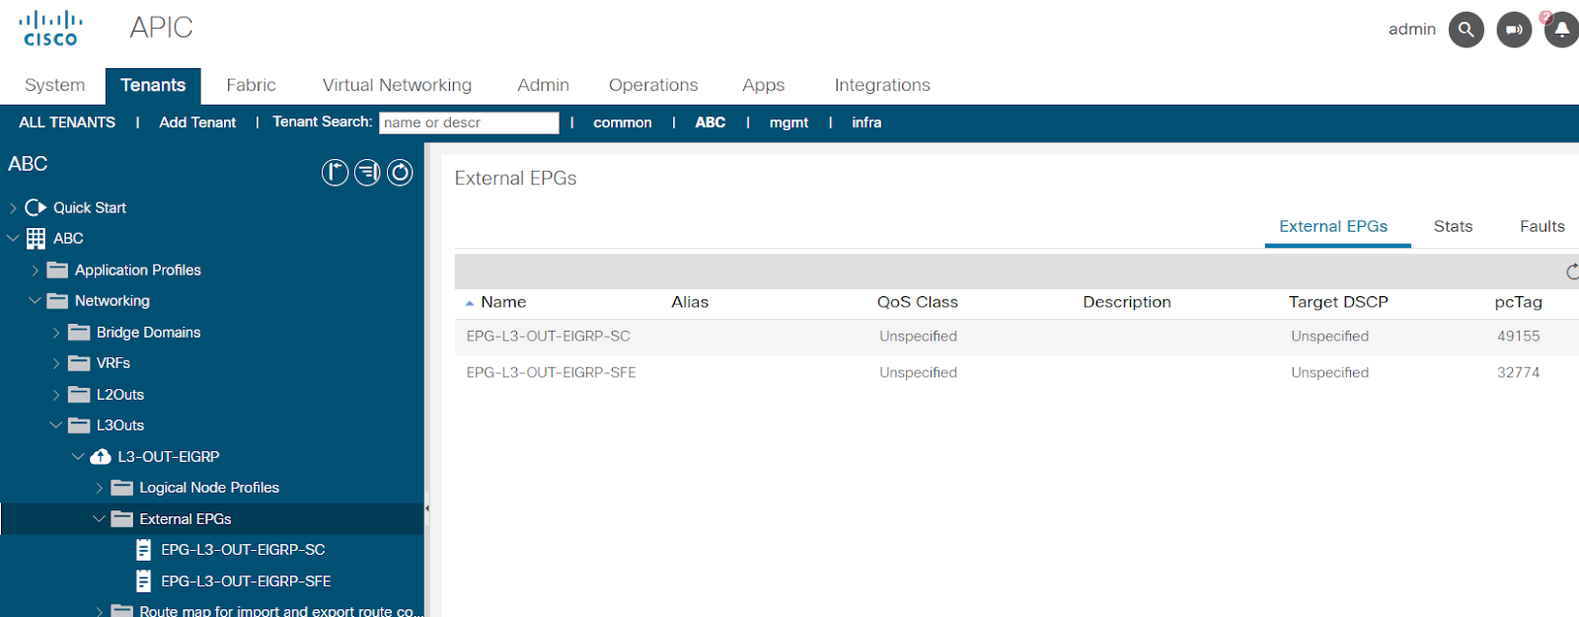This screenshot has height=617, width=1579.
Task: Open the Faults tab
Action: click(1542, 226)
